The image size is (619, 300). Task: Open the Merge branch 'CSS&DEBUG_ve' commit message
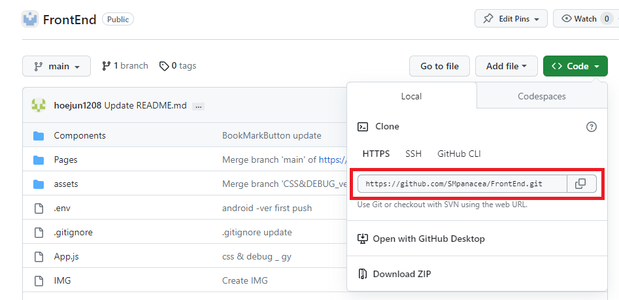pos(284,184)
